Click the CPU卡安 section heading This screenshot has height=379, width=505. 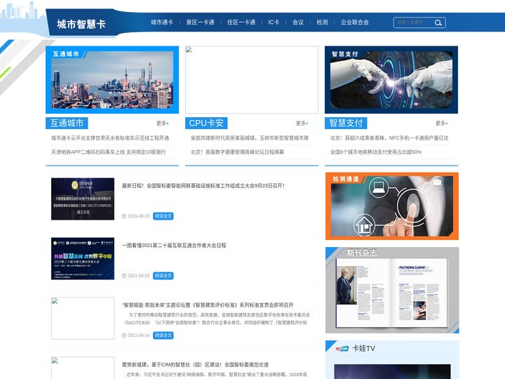[206, 123]
